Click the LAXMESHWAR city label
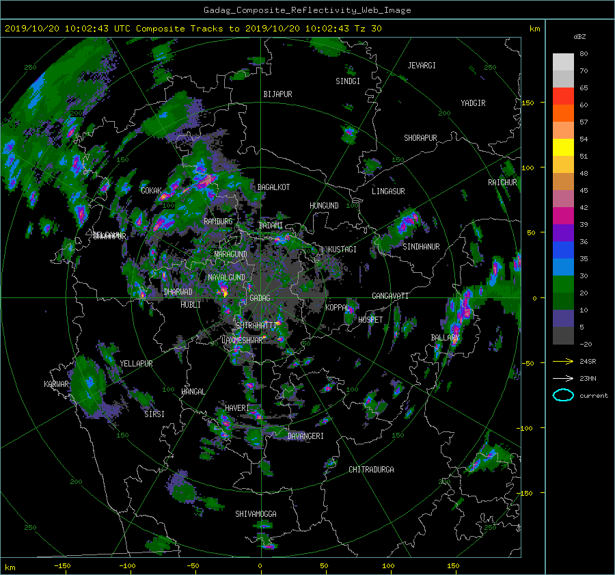The width and height of the screenshot is (615, 575). (242, 340)
